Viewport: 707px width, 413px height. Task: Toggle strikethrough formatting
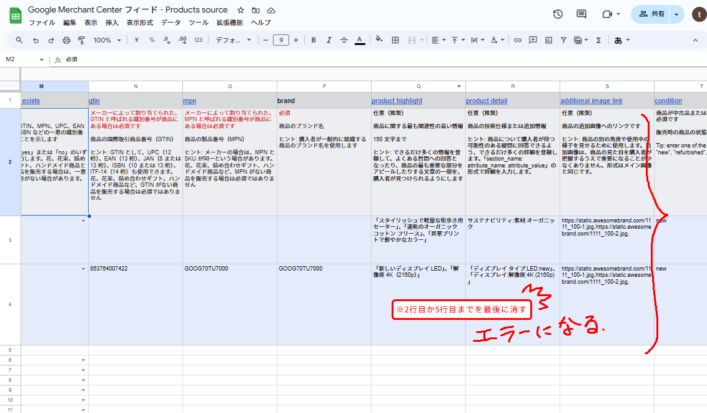tap(344, 40)
